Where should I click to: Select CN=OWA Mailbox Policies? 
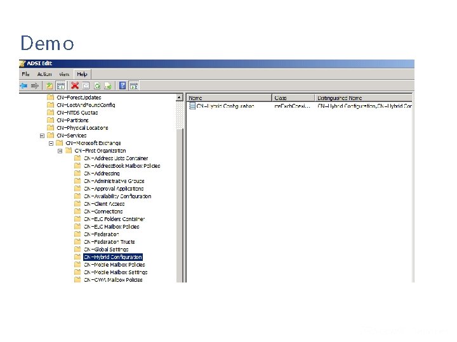(x=113, y=279)
